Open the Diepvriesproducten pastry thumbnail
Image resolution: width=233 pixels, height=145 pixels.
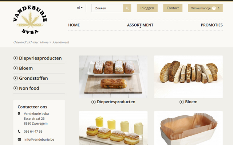pyautogui.click(x=113, y=76)
